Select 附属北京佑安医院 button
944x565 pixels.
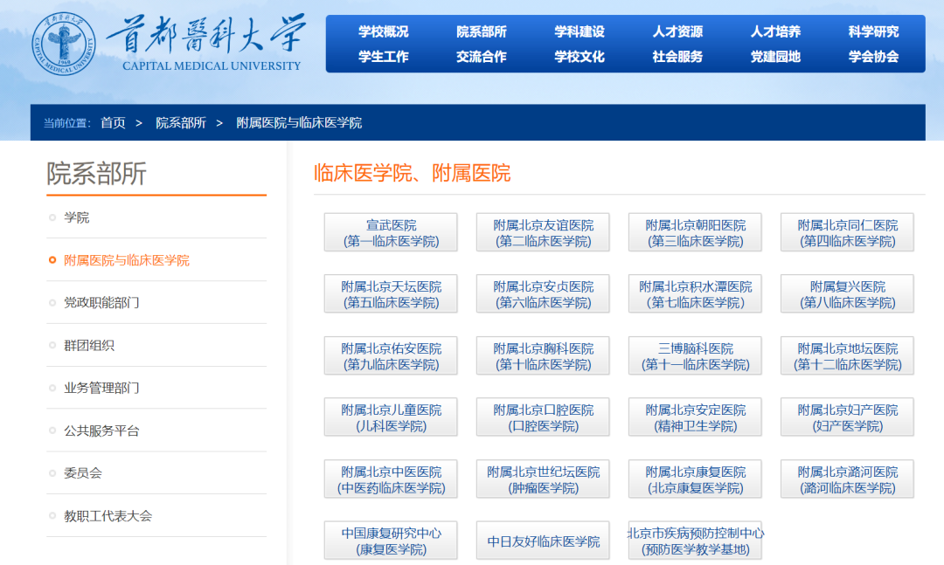(391, 356)
